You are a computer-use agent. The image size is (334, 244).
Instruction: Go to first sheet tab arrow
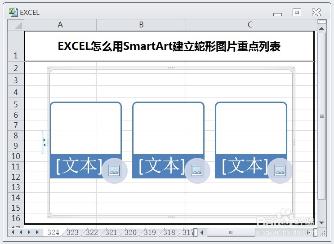[12, 232]
